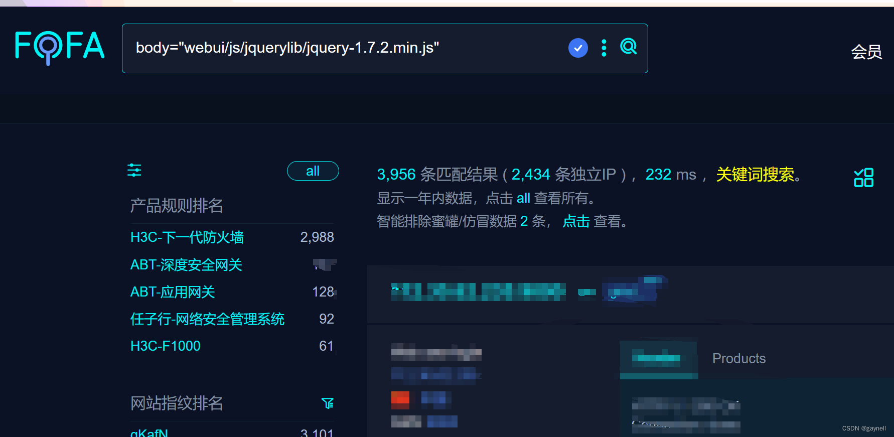The height and width of the screenshot is (437, 894).
Task: Switch result view with the grid icon
Action: pyautogui.click(x=863, y=178)
